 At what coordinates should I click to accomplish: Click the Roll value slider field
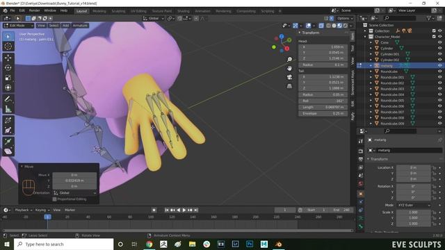pos(323,101)
